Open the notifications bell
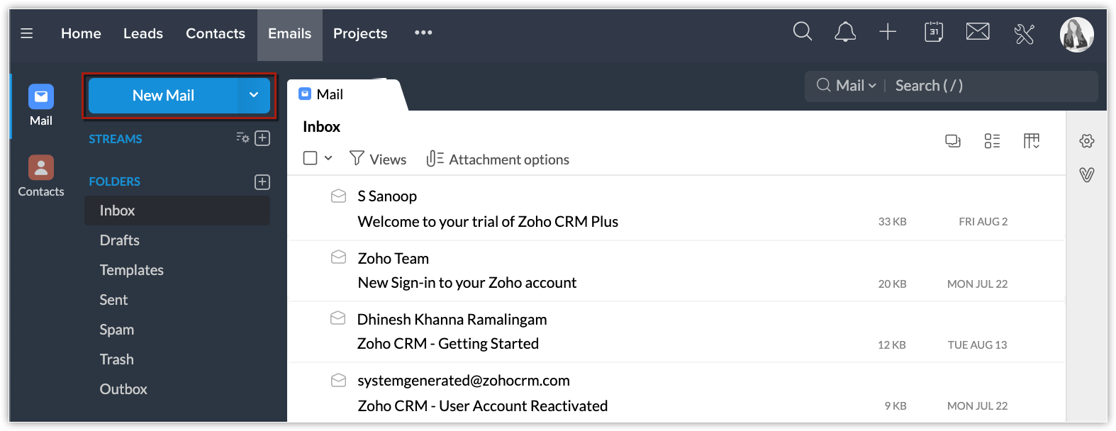 click(844, 32)
